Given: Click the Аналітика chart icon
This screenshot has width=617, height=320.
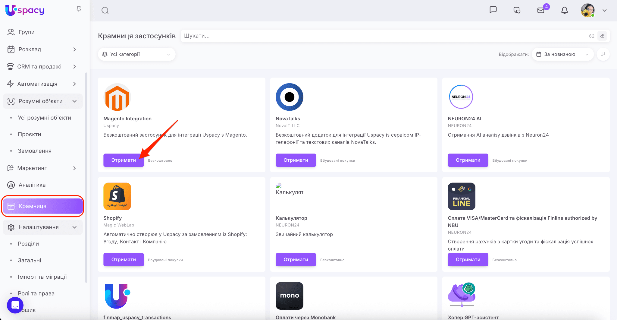Looking at the screenshot, I should (11, 185).
